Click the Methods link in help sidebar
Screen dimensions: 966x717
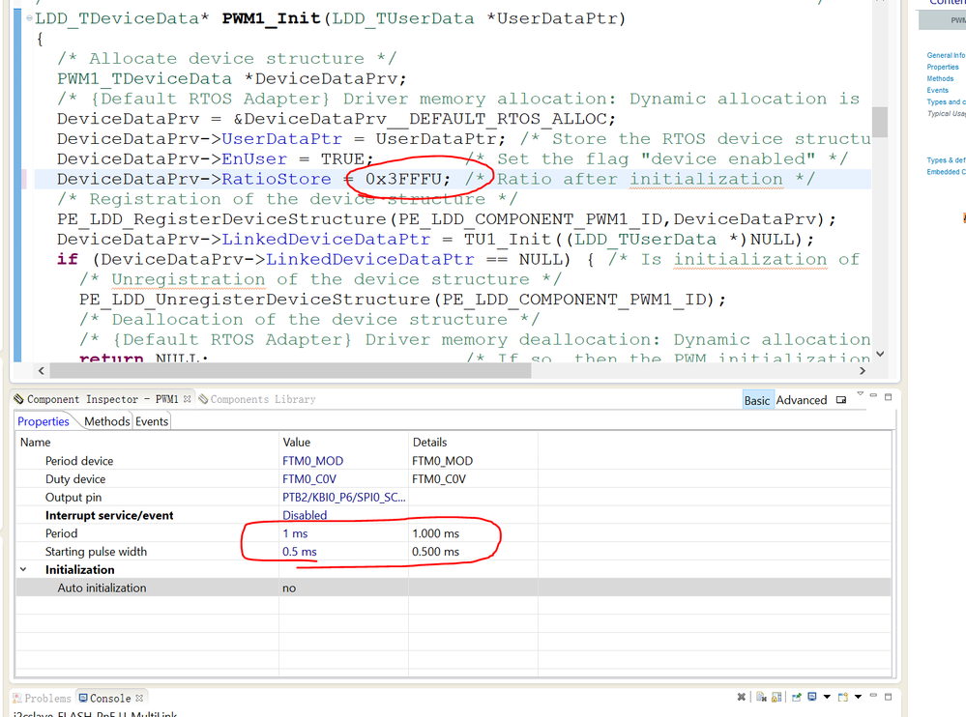coord(940,79)
